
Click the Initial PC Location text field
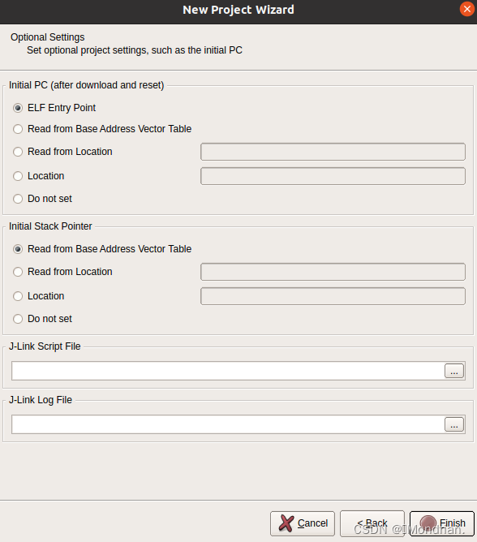pyautogui.click(x=333, y=176)
